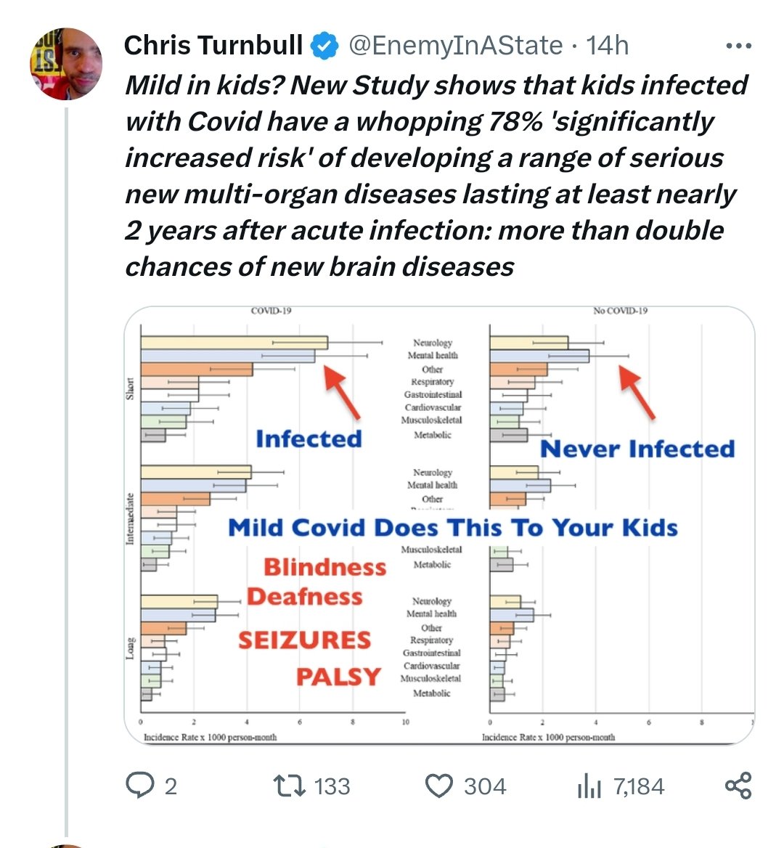Viewport: 784px width, 848px height.
Task: Click the 14h timestamp
Action: click(x=607, y=46)
